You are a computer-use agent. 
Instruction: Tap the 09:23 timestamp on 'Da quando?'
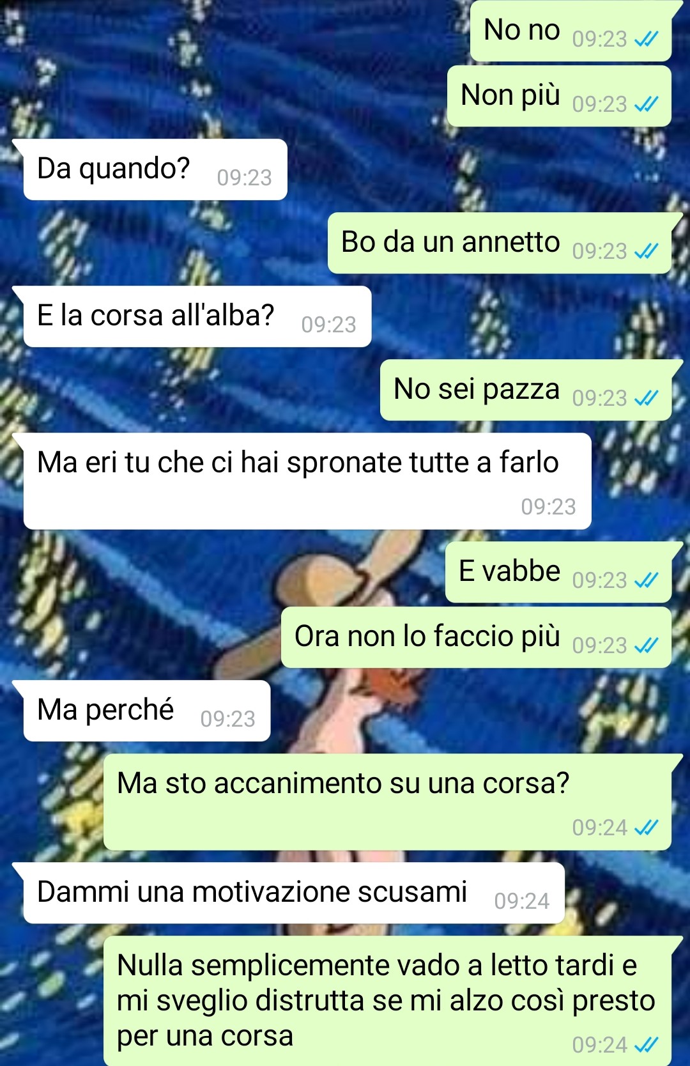pos(245,178)
